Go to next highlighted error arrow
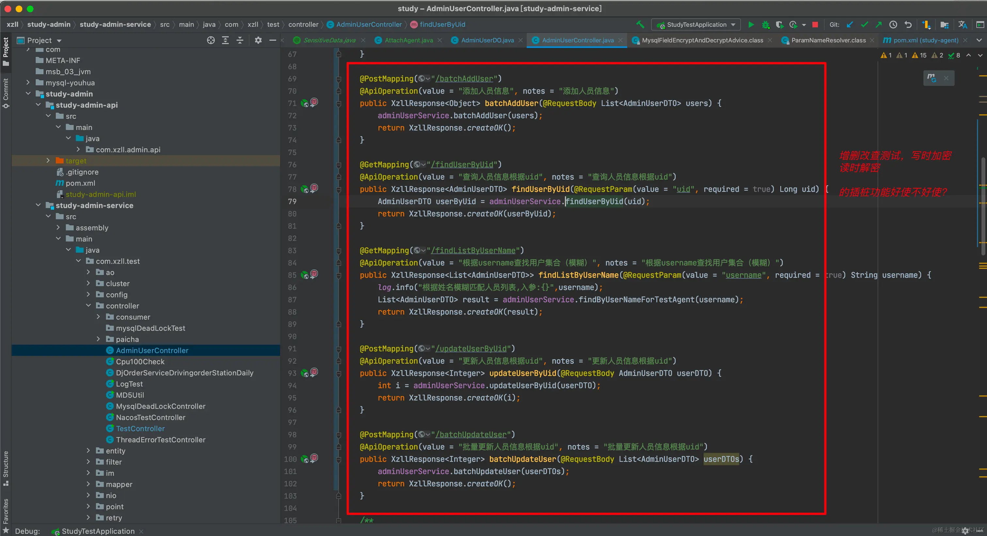 980,55
